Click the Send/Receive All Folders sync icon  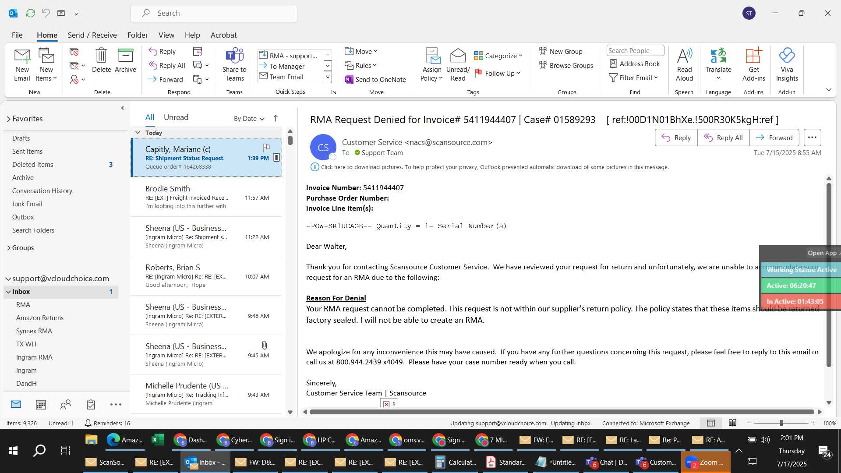pos(30,13)
